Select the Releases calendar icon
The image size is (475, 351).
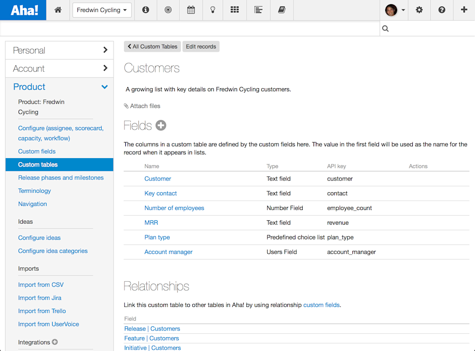190,10
